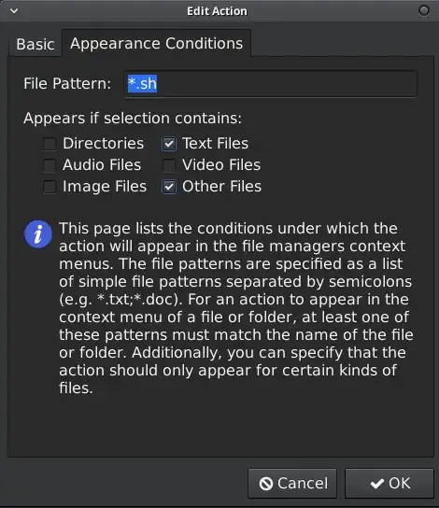Check the Image Files option
The width and height of the screenshot is (439, 508).
pos(50,187)
